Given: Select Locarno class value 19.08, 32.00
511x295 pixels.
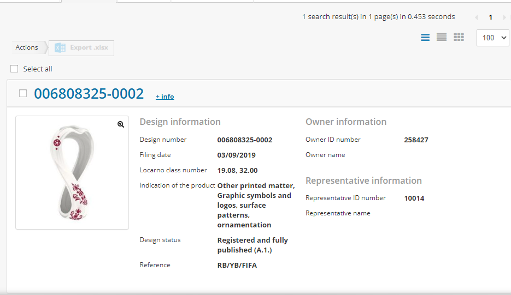Looking at the screenshot, I should pyautogui.click(x=237, y=171).
